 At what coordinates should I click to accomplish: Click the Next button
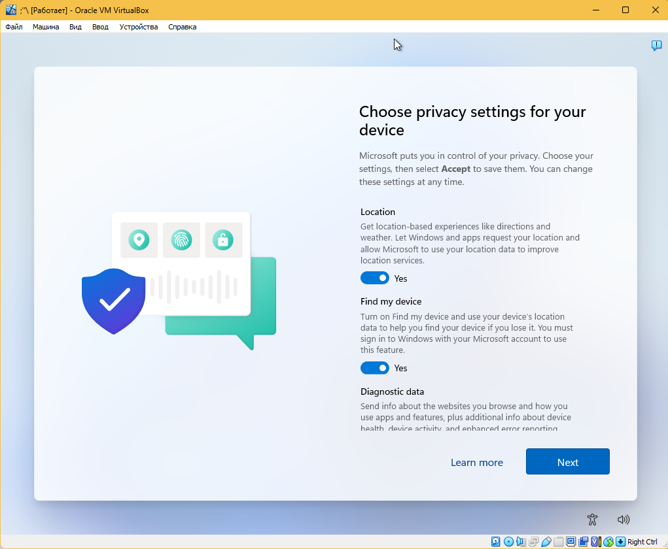point(567,461)
